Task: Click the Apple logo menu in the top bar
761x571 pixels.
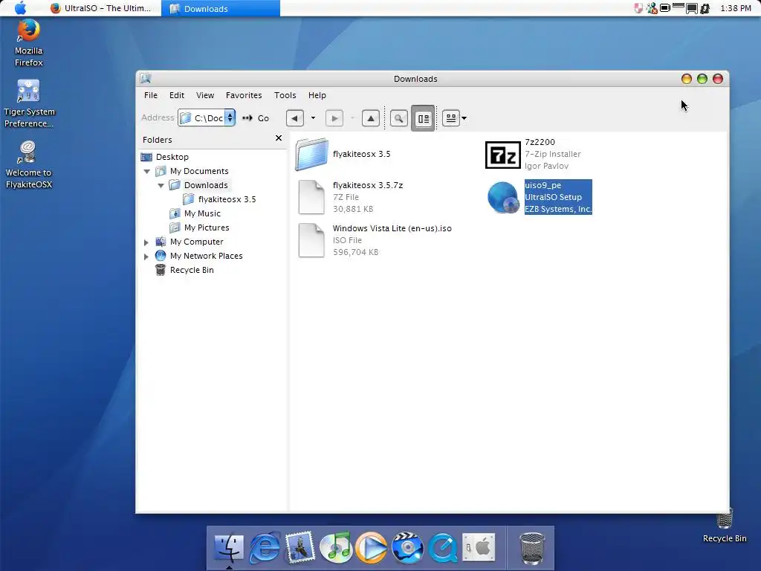Action: (20, 7)
